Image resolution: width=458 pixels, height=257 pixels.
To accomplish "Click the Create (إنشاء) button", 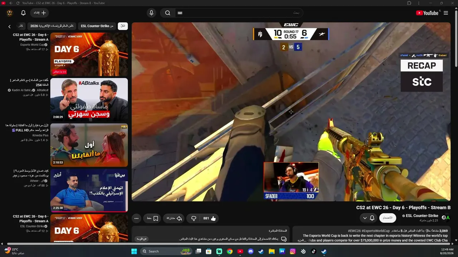I will tap(40, 13).
